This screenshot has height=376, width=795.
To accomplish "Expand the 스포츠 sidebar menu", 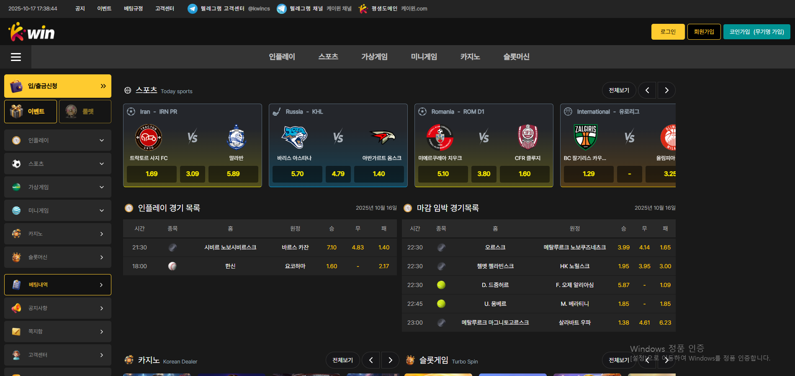I will pyautogui.click(x=58, y=164).
